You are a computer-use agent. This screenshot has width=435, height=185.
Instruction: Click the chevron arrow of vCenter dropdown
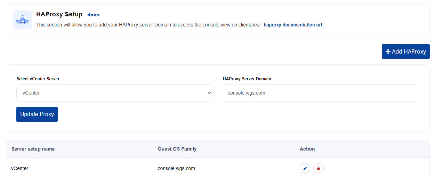(x=209, y=93)
